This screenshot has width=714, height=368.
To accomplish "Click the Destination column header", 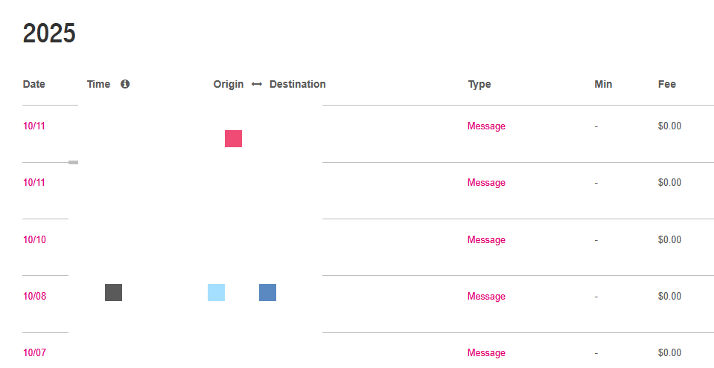I will click(297, 84).
